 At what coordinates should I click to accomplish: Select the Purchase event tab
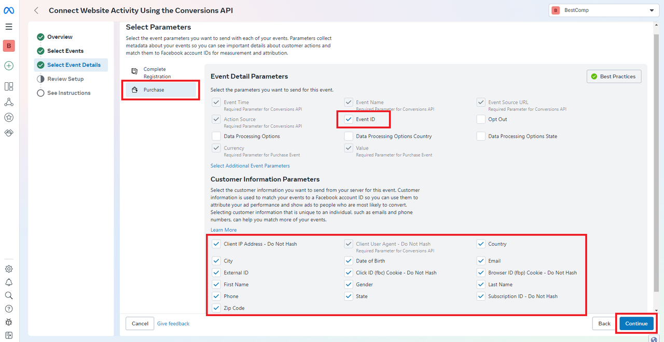pyautogui.click(x=161, y=90)
